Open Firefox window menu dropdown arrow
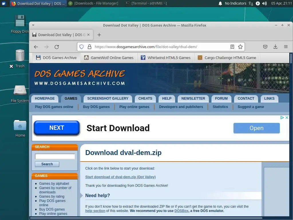 coord(33,25)
